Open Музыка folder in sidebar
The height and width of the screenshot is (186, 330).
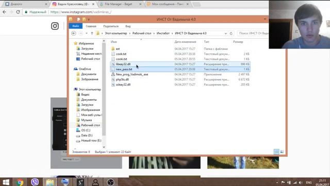coord(86,120)
